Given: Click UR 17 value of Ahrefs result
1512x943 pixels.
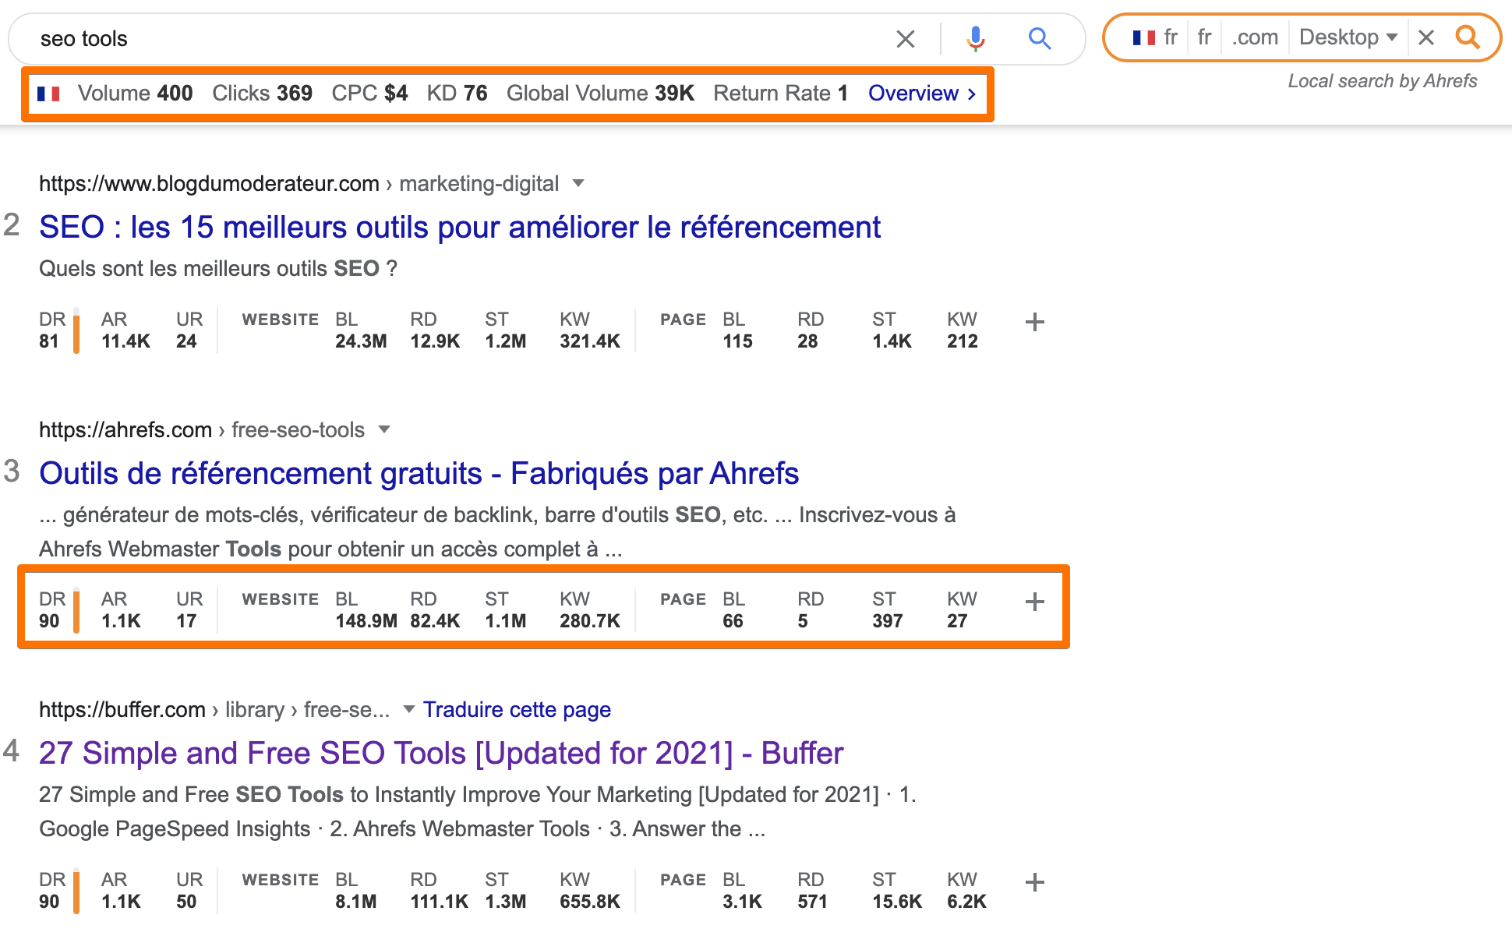Looking at the screenshot, I should click(x=186, y=621).
